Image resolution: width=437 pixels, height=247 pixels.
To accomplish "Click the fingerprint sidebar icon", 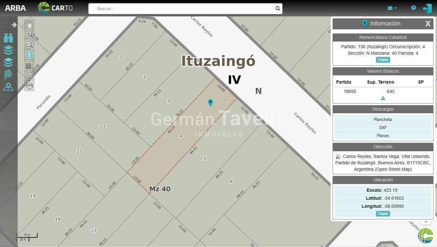I will coord(8,75).
